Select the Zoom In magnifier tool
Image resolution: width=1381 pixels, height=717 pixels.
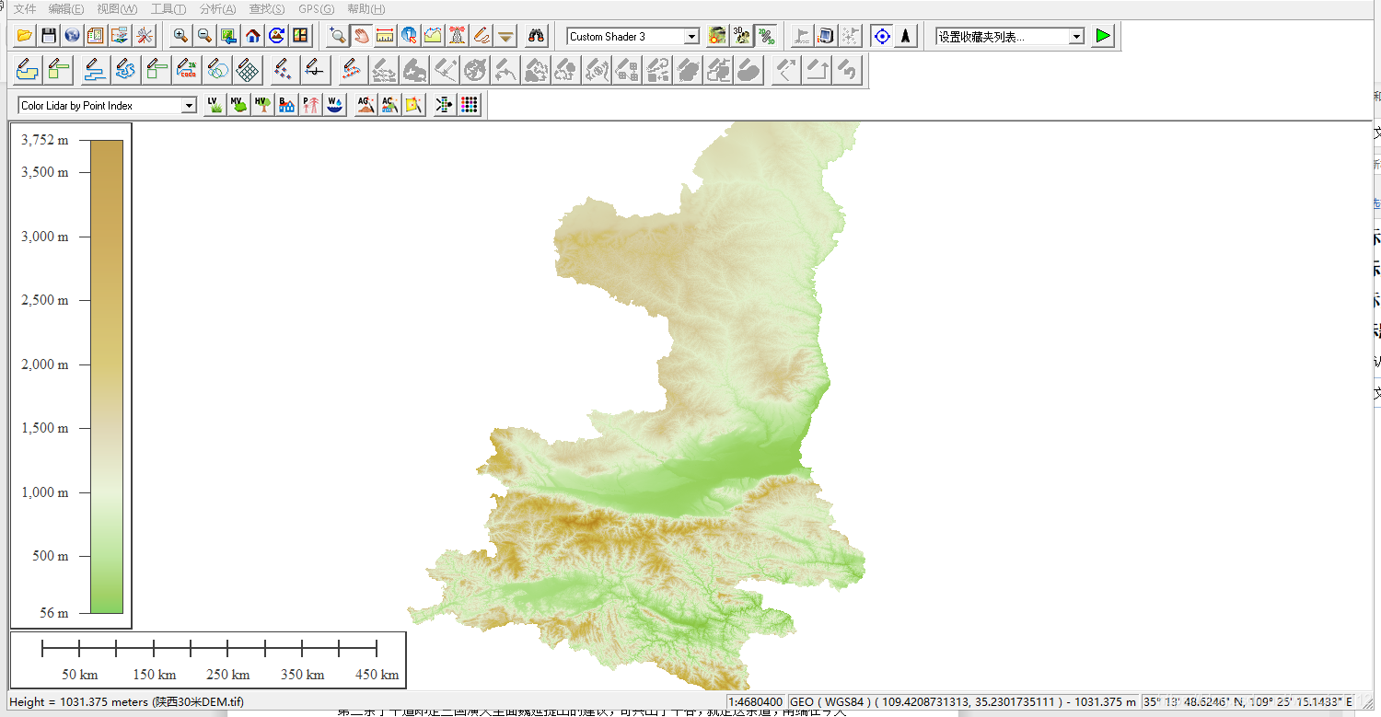pyautogui.click(x=180, y=36)
